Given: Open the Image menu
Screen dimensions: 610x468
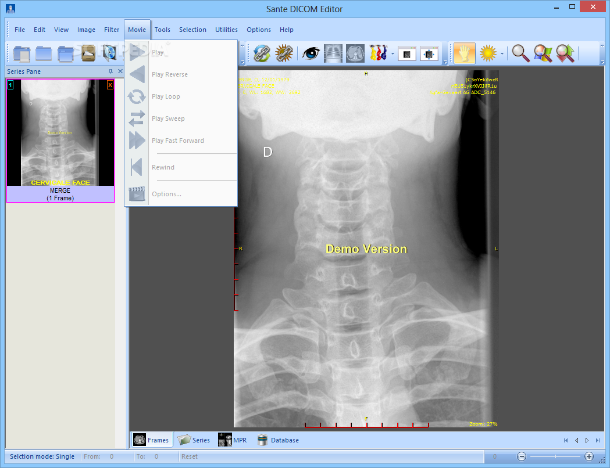Looking at the screenshot, I should pyautogui.click(x=86, y=30).
